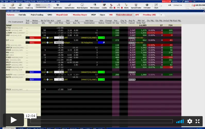
Task: Click the BULLETIN button in title bar
Action: click(166, 1)
